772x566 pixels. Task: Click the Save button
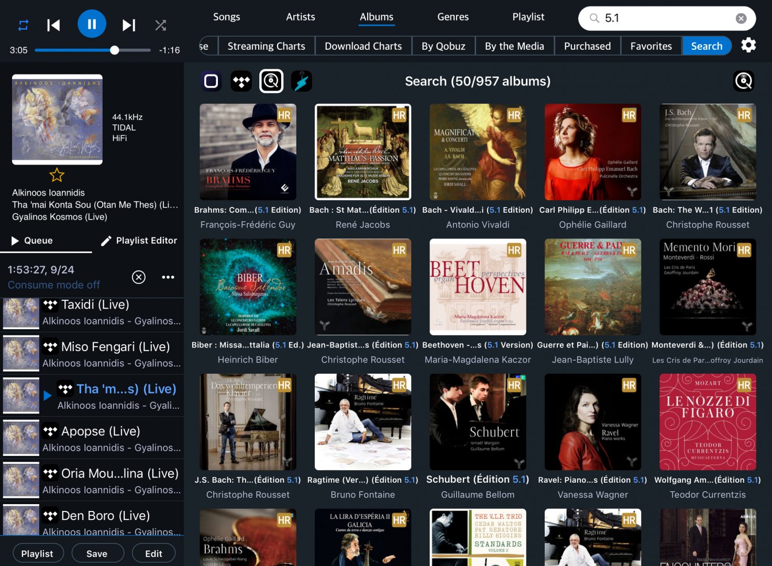click(97, 553)
